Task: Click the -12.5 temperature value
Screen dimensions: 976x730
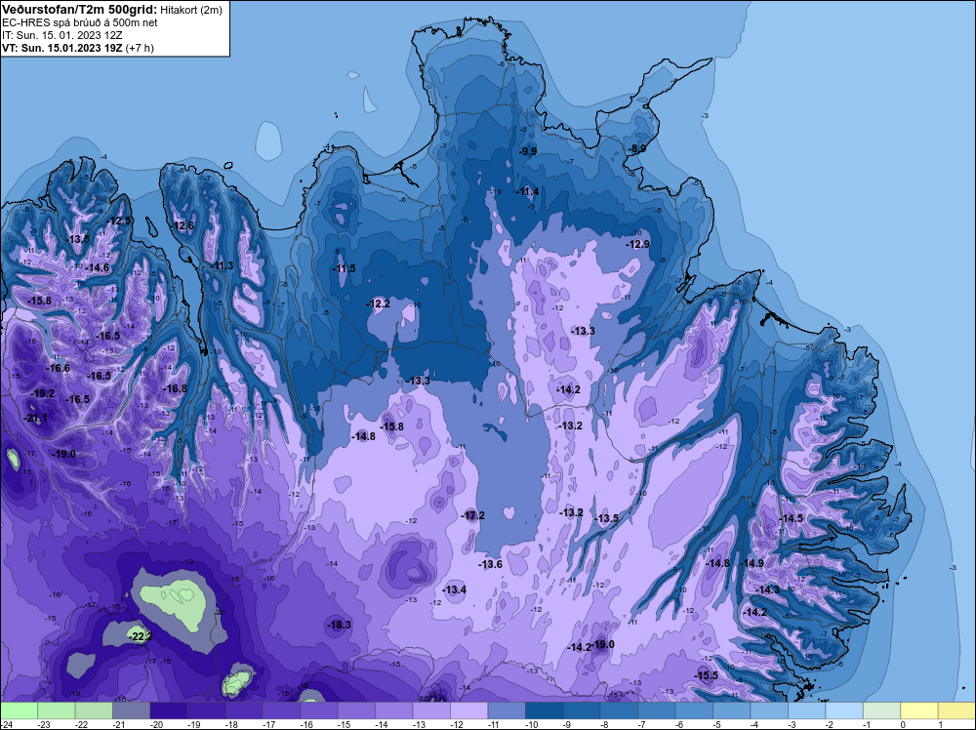Action: (119, 221)
